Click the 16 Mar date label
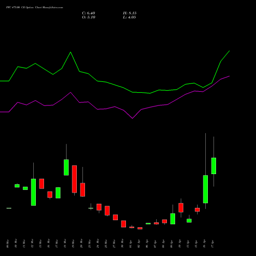The width and height of the screenshot is (256, 256). (49, 244)
